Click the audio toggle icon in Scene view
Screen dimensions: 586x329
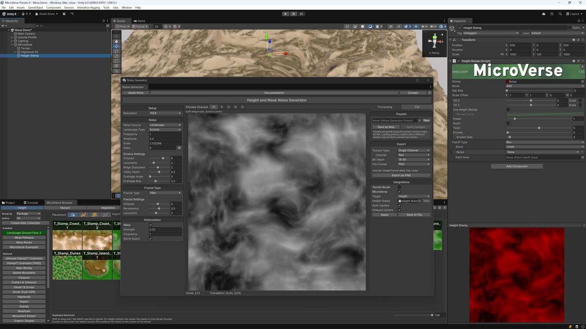click(391, 26)
